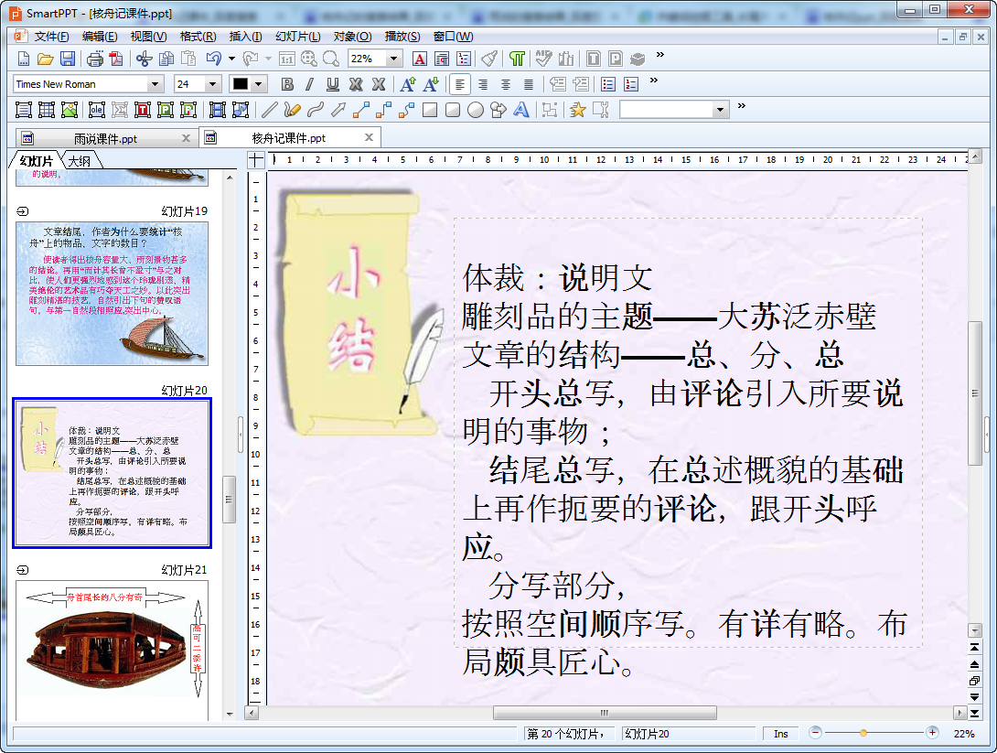Toggle italic formatting

[x=309, y=84]
